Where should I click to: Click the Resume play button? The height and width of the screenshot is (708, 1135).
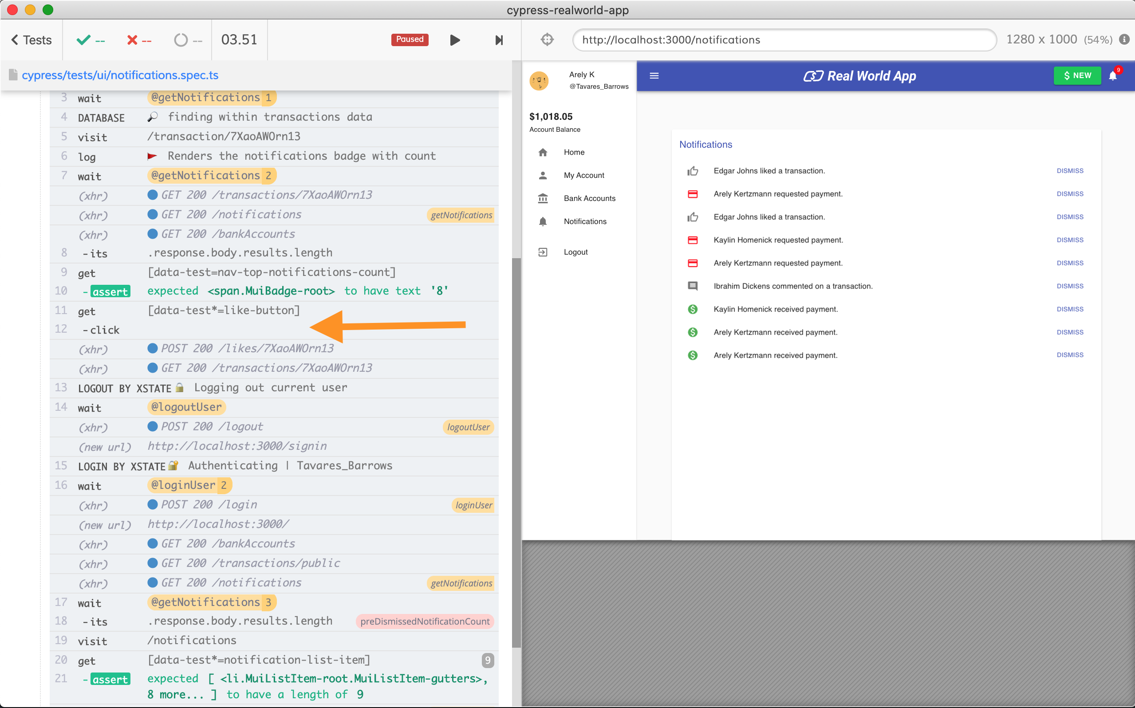[455, 40]
